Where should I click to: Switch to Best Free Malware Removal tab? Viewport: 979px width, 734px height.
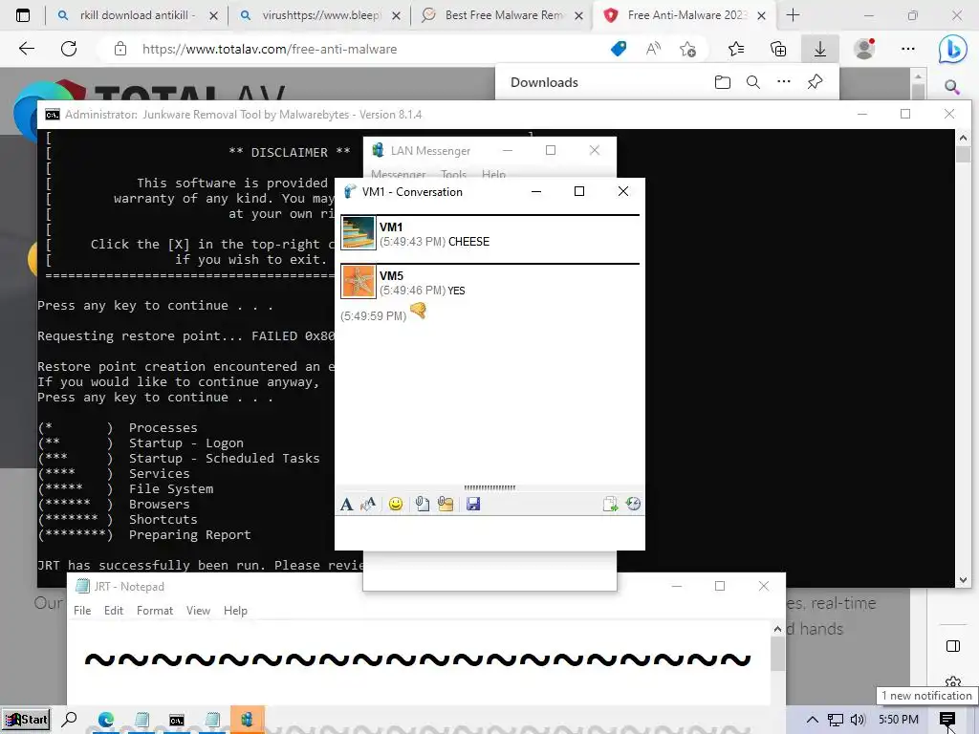(502, 15)
